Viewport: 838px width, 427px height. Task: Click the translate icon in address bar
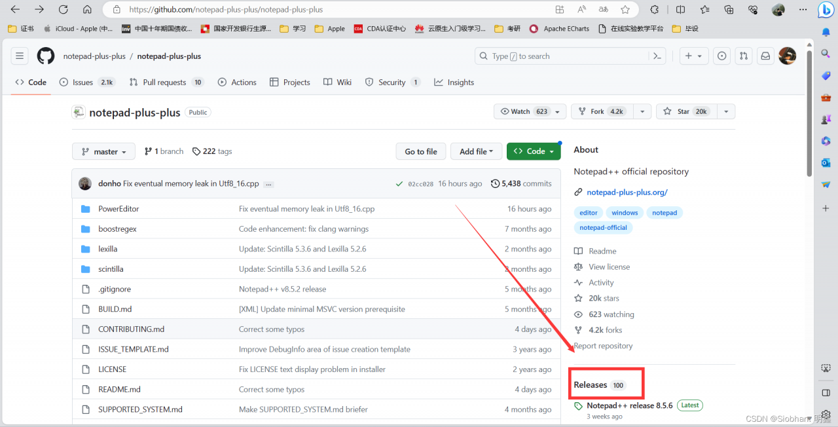[x=603, y=10]
